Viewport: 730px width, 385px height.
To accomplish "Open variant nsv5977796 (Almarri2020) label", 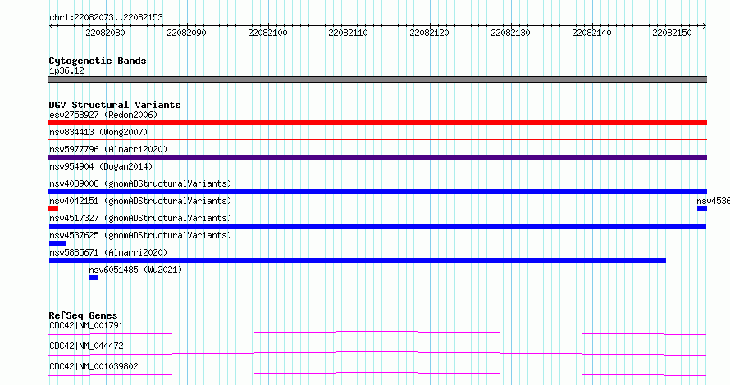I will click(x=108, y=149).
